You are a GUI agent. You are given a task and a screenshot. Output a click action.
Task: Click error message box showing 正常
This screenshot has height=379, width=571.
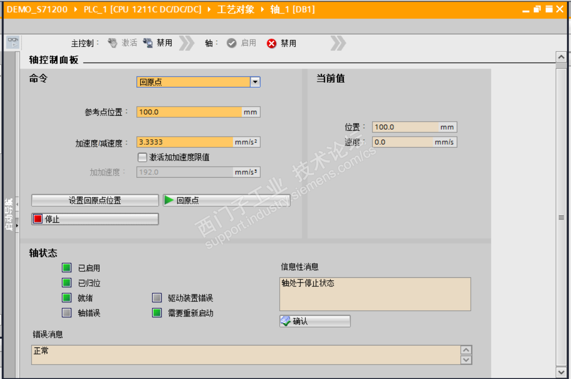pyautogui.click(x=246, y=355)
